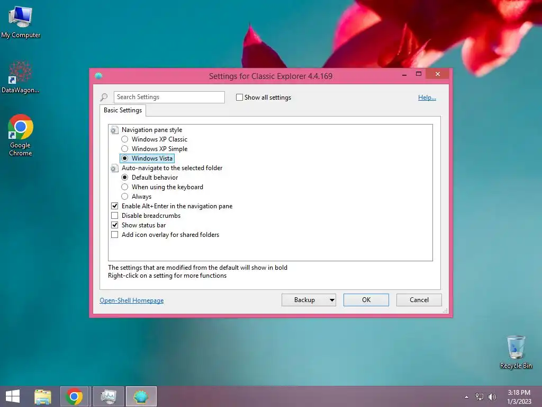The image size is (542, 407).
Task: Click the Backup button
Action: coord(304,300)
